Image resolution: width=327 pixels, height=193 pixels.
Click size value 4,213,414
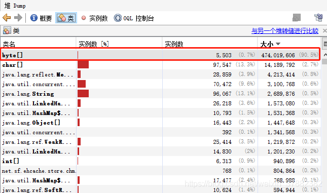point(281,74)
